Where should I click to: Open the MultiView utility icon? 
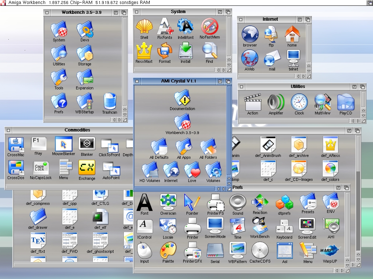pos(322,102)
